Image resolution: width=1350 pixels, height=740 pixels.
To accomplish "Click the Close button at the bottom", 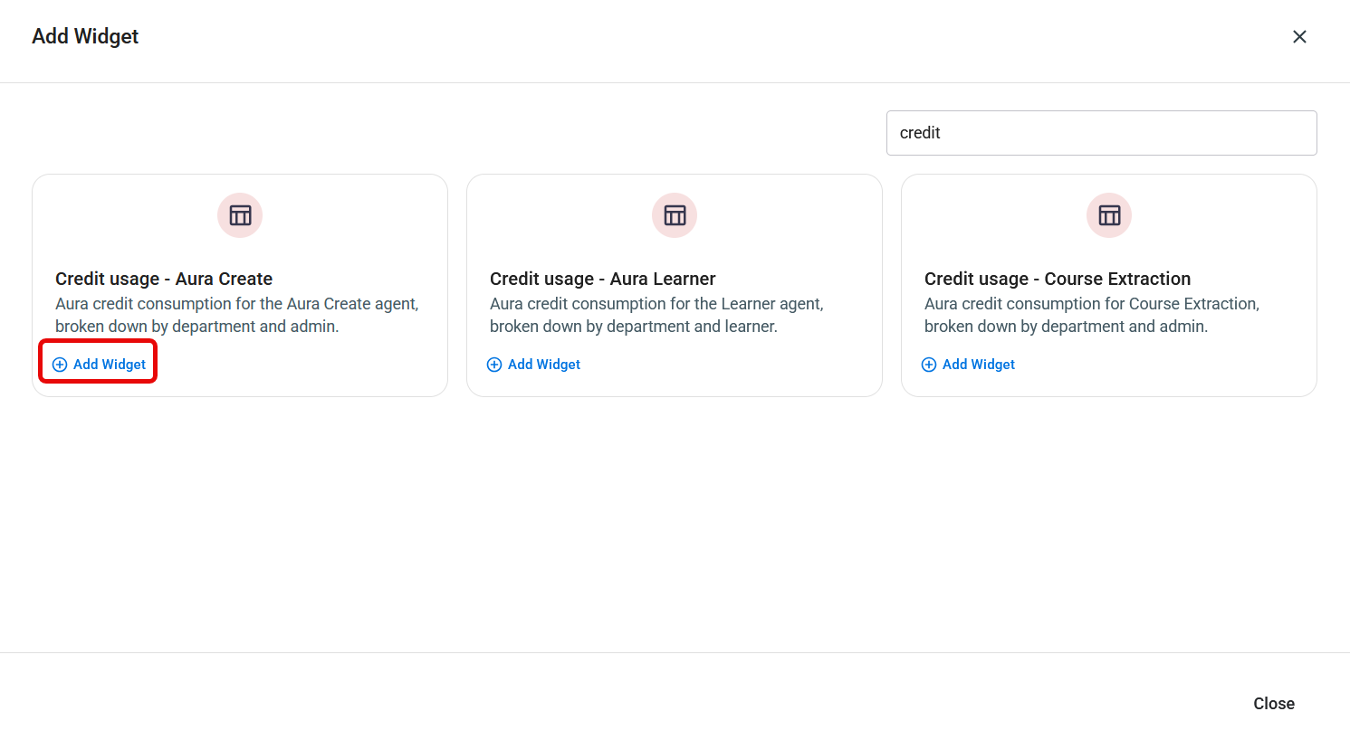I will pyautogui.click(x=1274, y=704).
